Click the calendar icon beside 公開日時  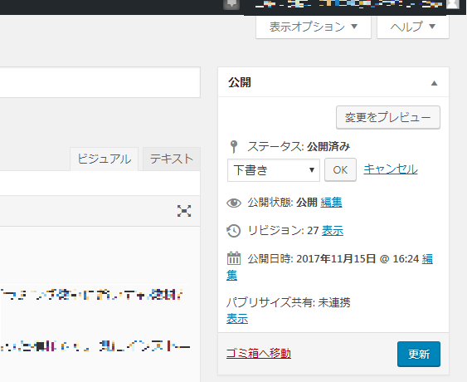(234, 258)
